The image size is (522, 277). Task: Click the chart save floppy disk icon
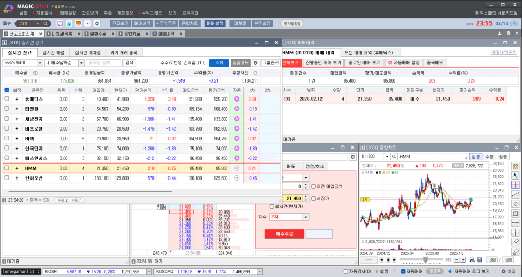tap(479, 259)
